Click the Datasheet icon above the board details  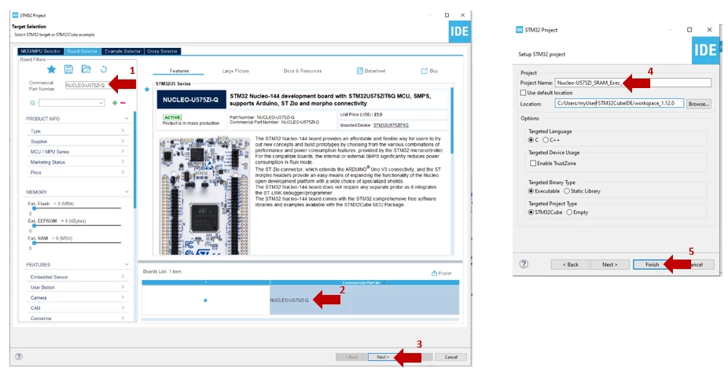coord(360,71)
